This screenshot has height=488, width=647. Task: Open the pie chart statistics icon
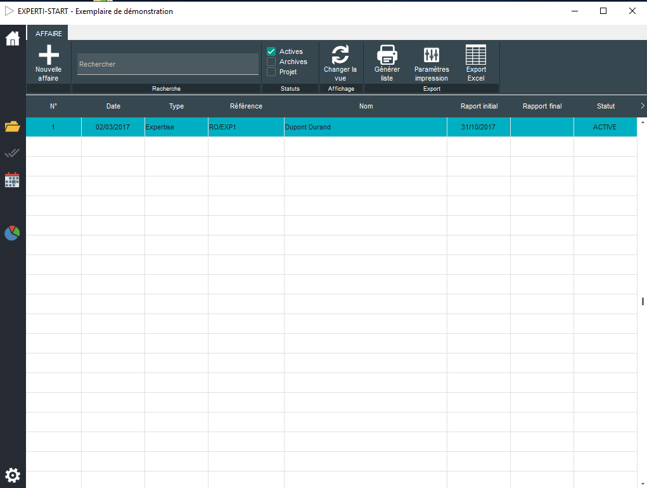click(12, 233)
